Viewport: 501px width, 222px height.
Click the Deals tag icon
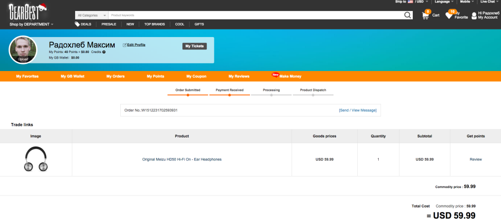tap(77, 24)
